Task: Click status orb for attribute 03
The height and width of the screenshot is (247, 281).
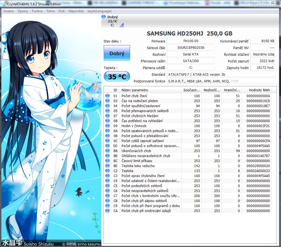Action: click(107, 101)
